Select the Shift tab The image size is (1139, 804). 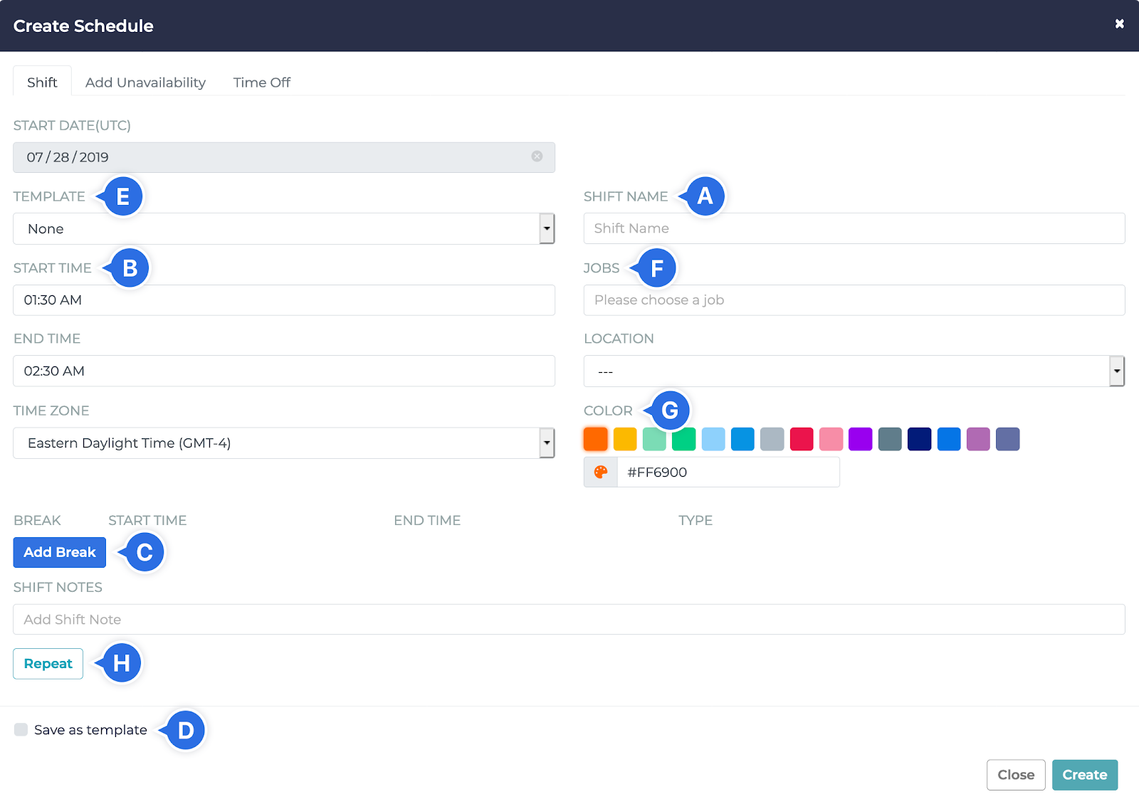pyautogui.click(x=42, y=83)
